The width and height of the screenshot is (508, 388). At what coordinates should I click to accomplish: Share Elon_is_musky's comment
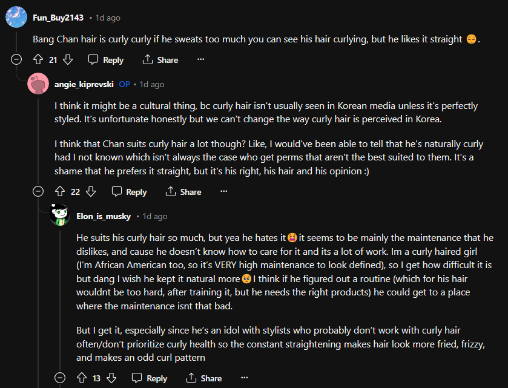click(203, 378)
